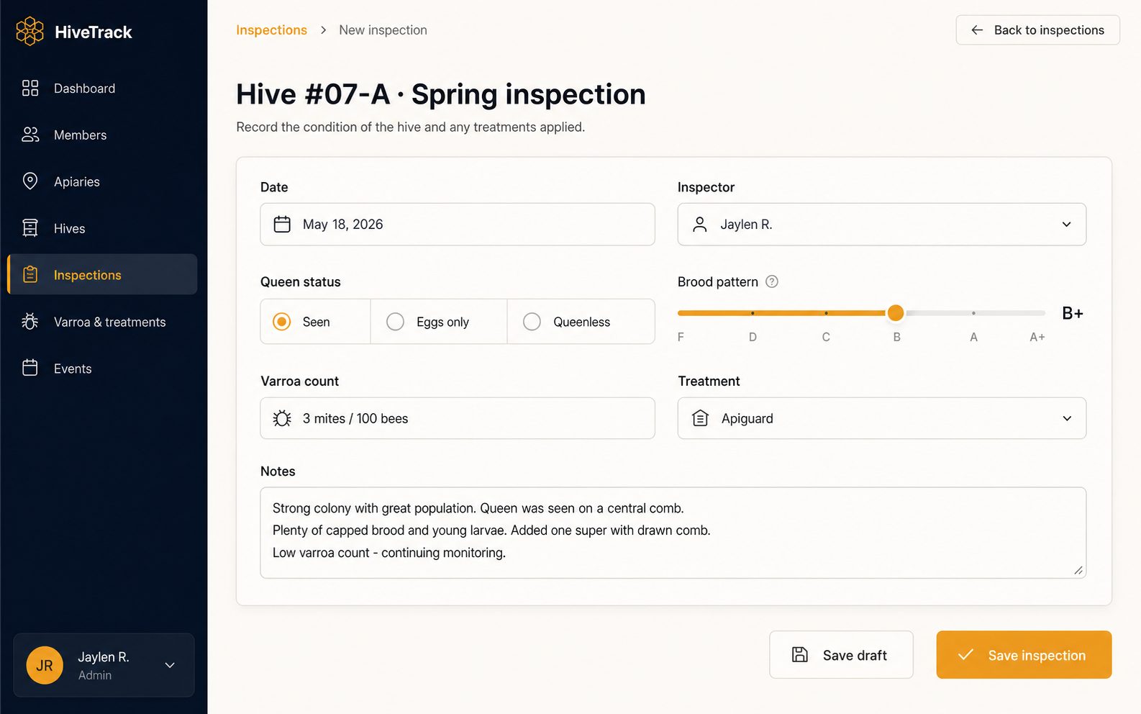The height and width of the screenshot is (714, 1141).
Task: Click the B+ brood grade value
Action: click(1073, 312)
